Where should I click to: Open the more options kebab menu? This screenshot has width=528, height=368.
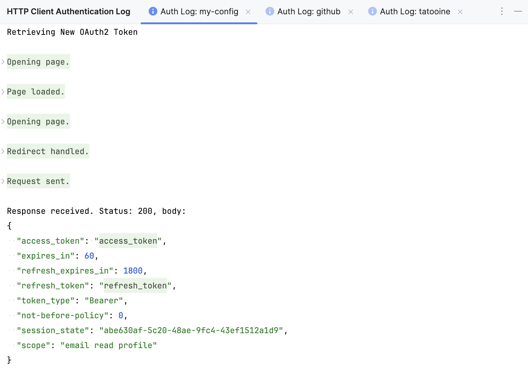point(502,11)
